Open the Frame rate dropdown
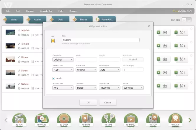This screenshot has width=196, height=130. pos(86,70)
